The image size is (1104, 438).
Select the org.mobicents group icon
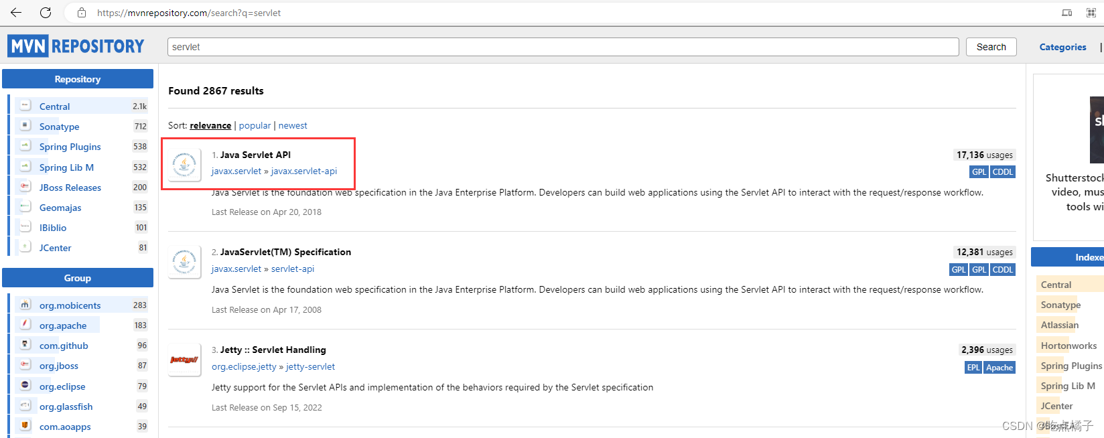pos(25,304)
